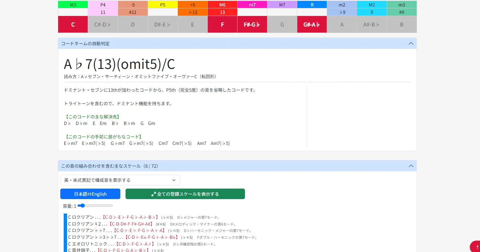Click the 読み方 chord reading line
The image size is (480, 252).
coord(141,76)
